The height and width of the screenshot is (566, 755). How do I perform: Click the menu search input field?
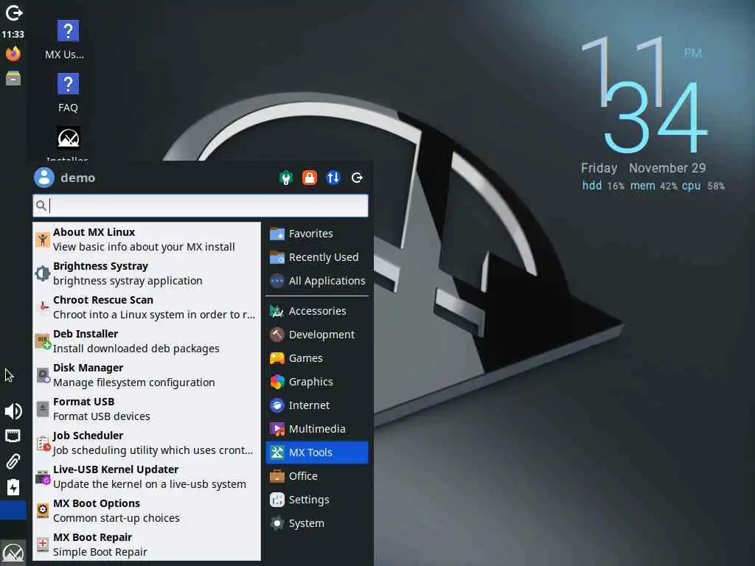coord(201,206)
